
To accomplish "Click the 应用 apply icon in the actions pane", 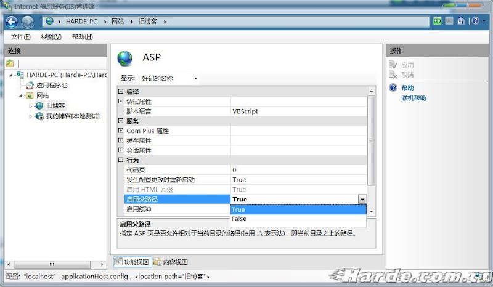I will tap(393, 65).
